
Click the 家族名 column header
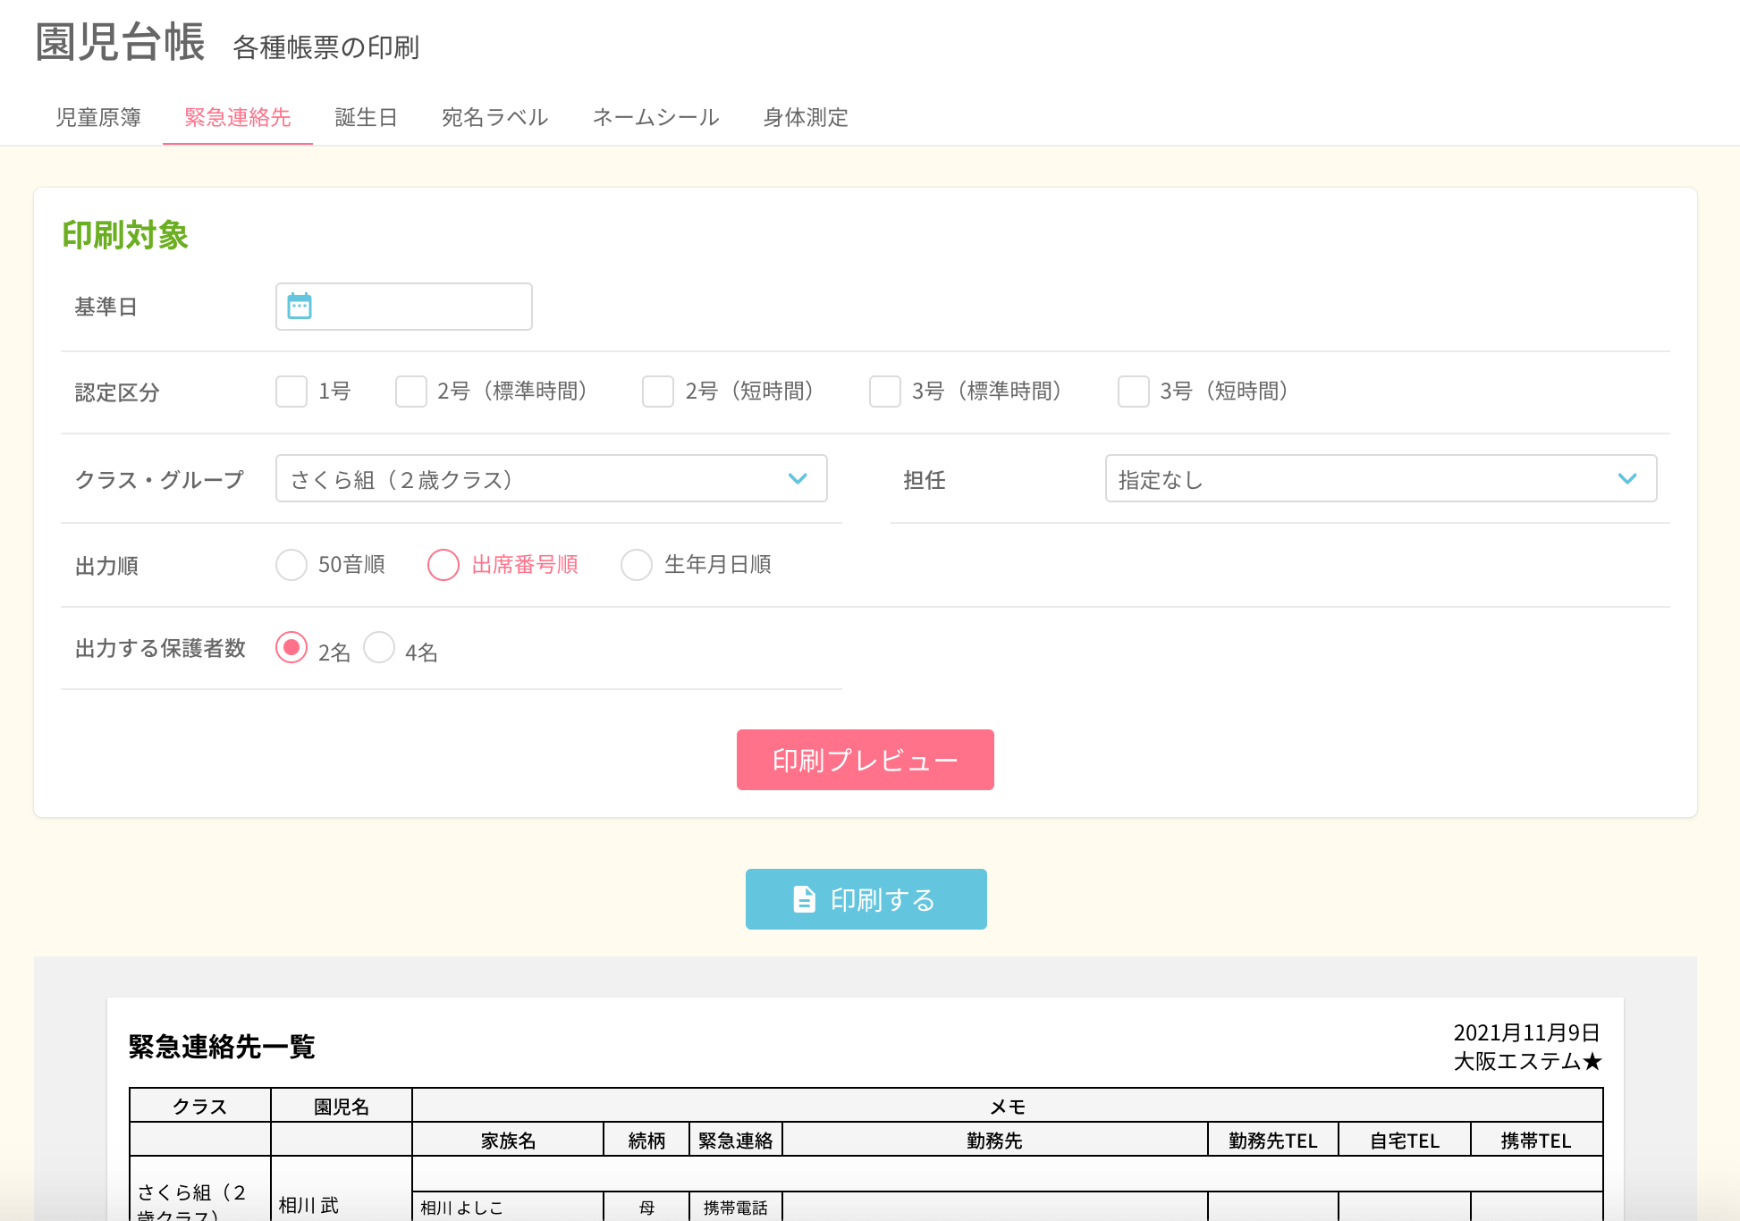508,1141
